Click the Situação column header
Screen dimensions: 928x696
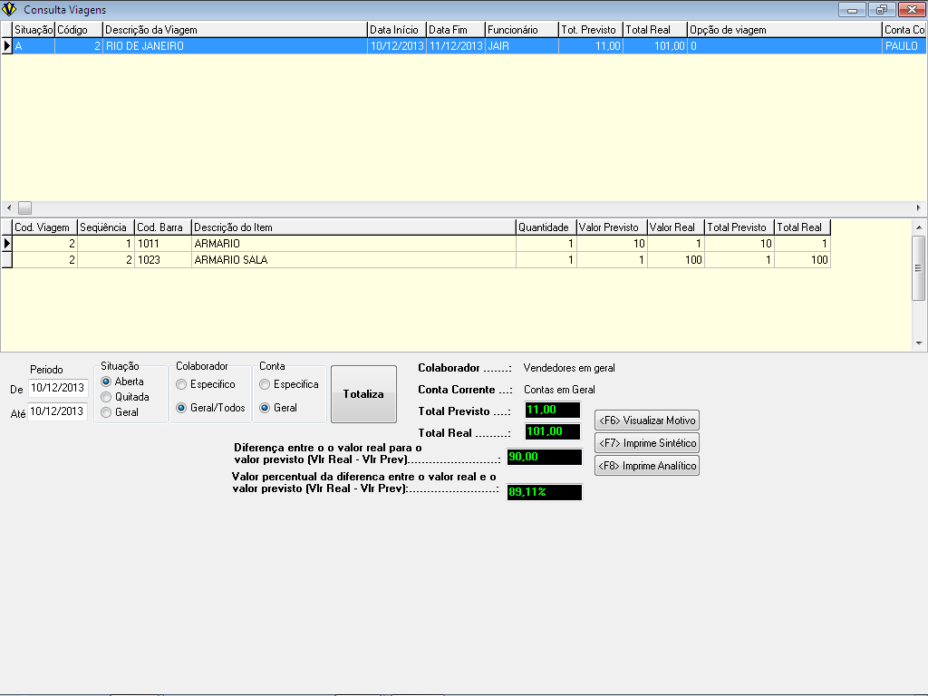coord(34,30)
